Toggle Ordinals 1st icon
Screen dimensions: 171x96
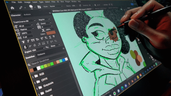[x=52, y=42]
